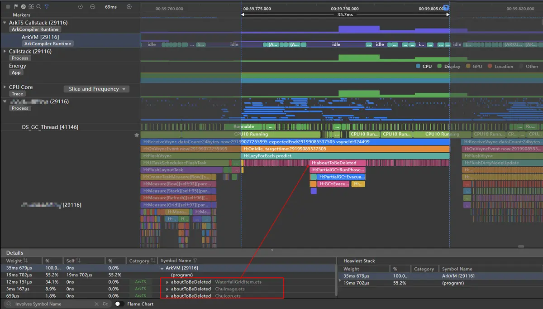Expand the CPU Core lane
Image resolution: width=543 pixels, height=309 pixels.
pos(5,87)
